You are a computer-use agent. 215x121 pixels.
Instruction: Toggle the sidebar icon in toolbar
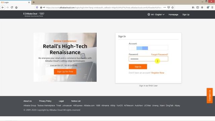coord(198,7)
